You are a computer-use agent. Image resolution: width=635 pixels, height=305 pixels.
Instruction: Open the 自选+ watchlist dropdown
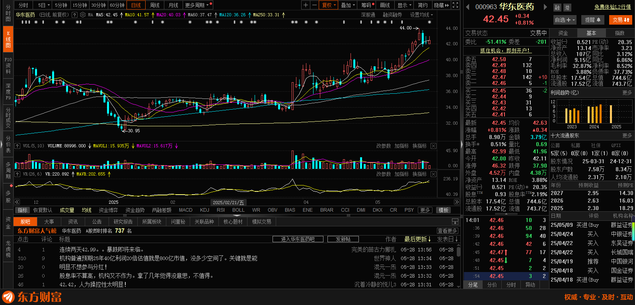point(565,20)
